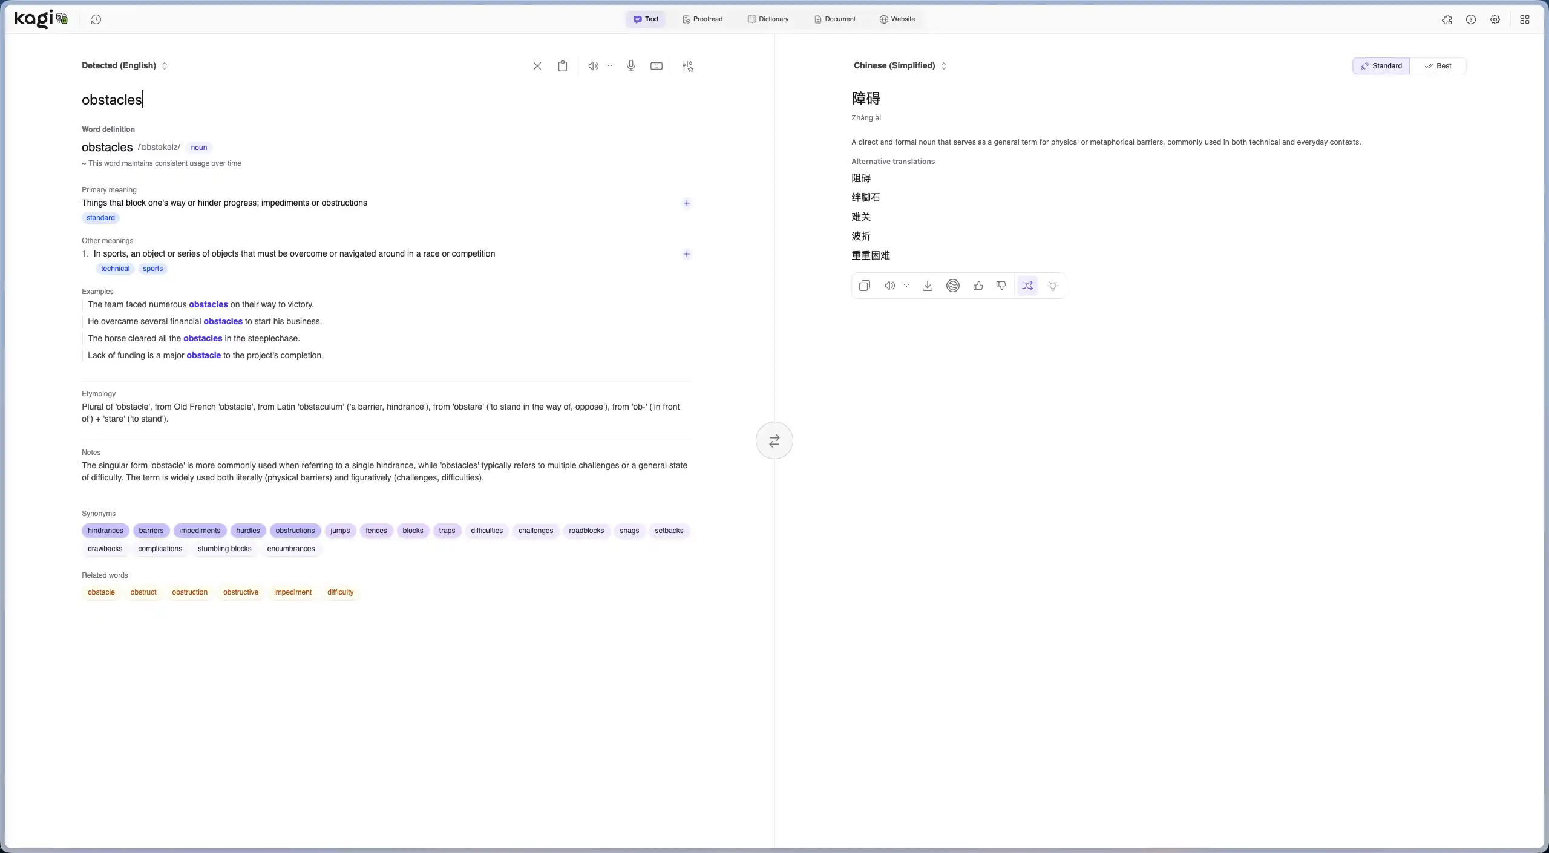Open the on-screen keyboard icon

[656, 66]
